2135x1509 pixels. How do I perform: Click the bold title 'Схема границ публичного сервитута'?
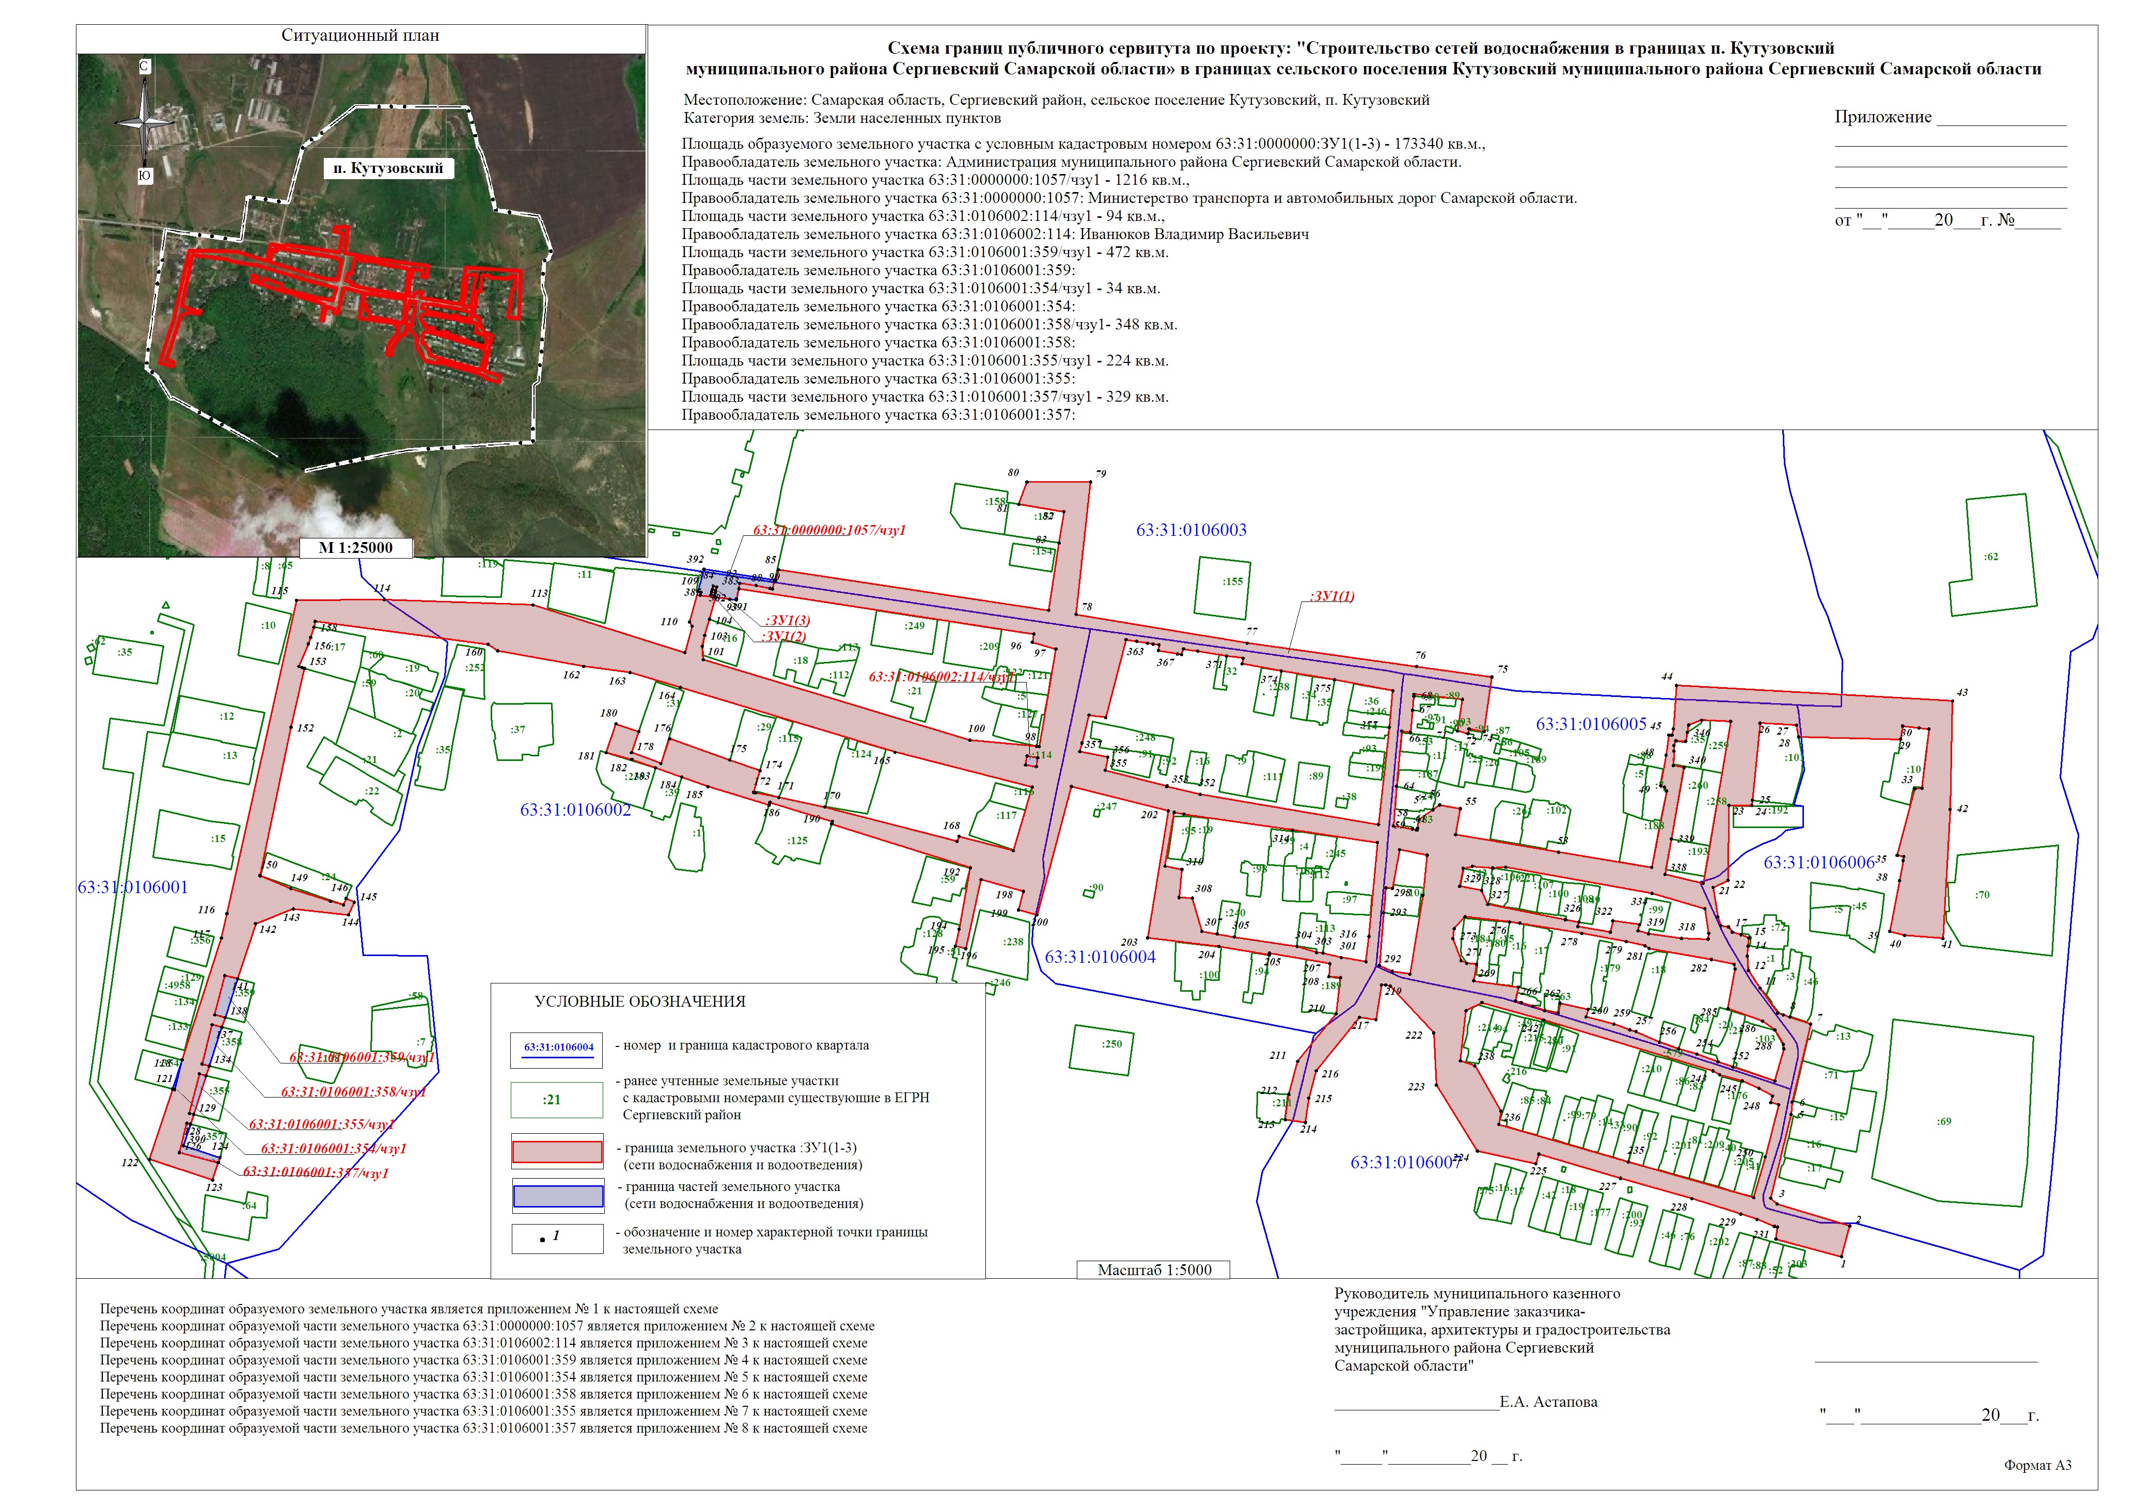pyautogui.click(x=1362, y=58)
